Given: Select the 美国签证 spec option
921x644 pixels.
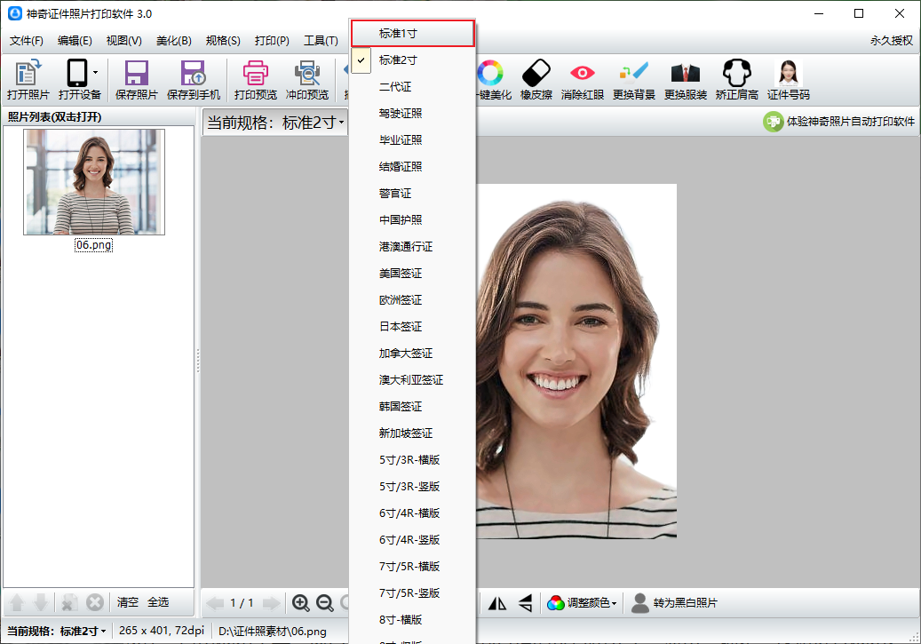Looking at the screenshot, I should pos(401,274).
